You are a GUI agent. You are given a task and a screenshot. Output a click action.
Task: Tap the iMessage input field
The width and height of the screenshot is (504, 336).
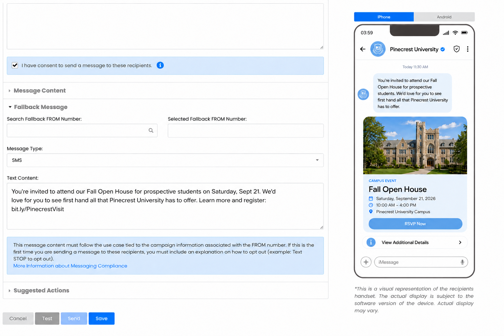point(421,262)
